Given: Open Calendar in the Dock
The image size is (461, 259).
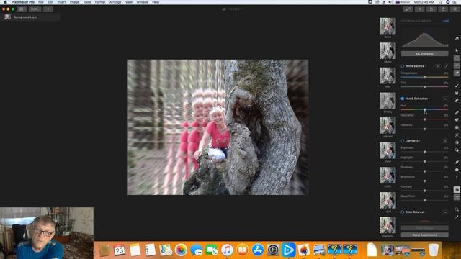Looking at the screenshot, I should tap(120, 250).
